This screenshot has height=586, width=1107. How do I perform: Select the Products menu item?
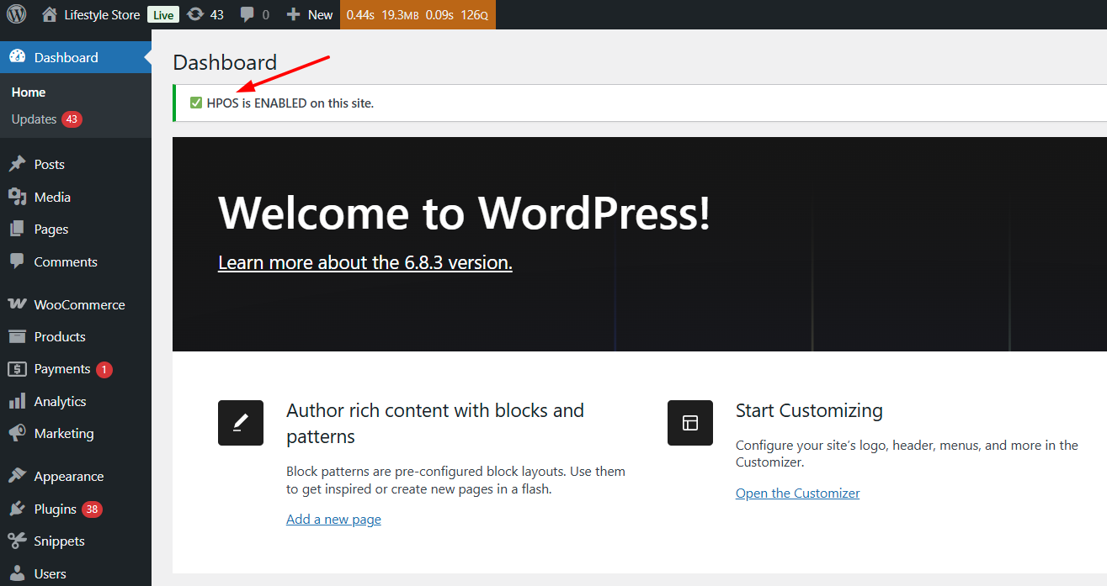pyautogui.click(x=59, y=336)
